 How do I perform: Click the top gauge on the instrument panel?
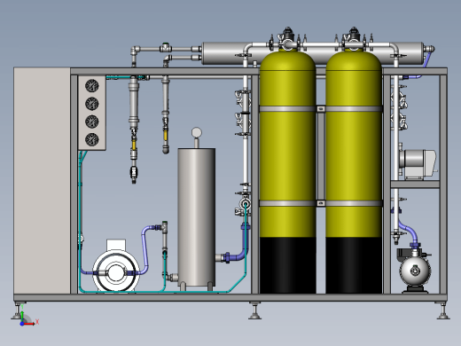92,86
